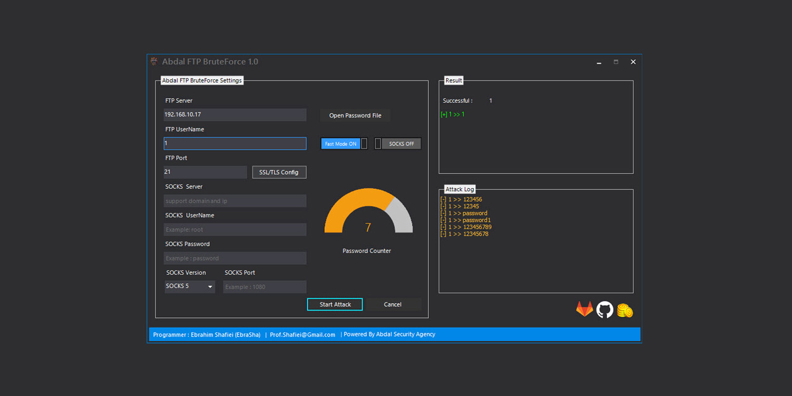Maximize the application window
This screenshot has height=396, width=792.
[x=616, y=62]
